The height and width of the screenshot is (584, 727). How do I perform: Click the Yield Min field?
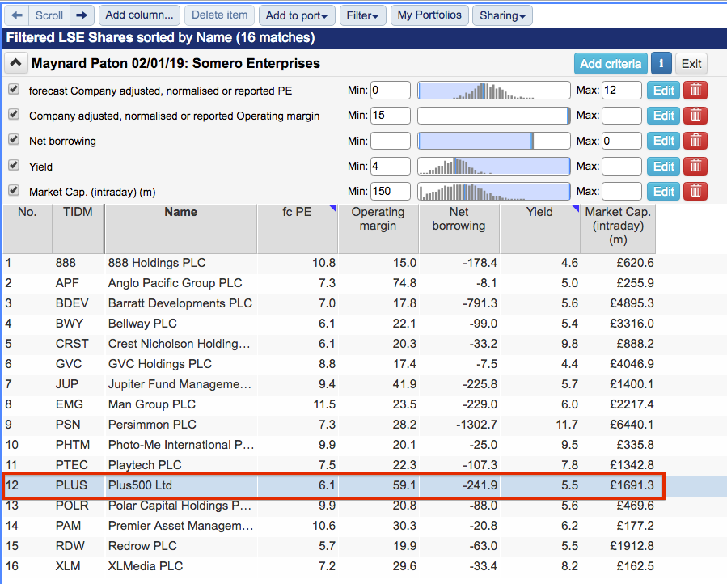tap(391, 167)
